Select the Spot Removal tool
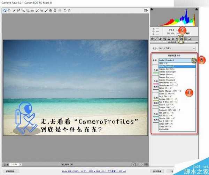 coord(37,11)
